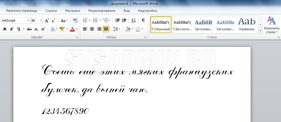Toggle underline Ч formatting
281x122 pixels.
pyautogui.click(x=19, y=29)
